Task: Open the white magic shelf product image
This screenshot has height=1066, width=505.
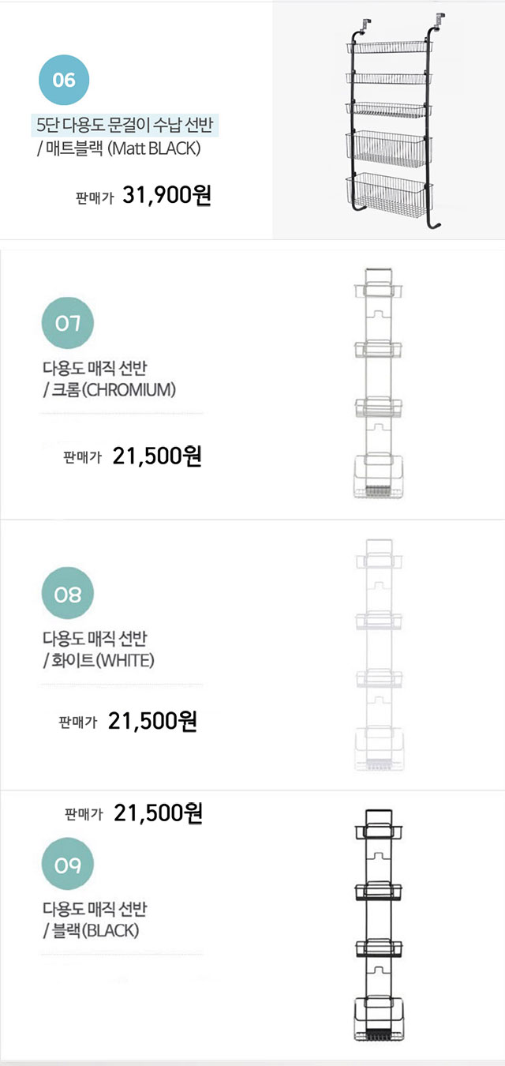Action: tap(380, 655)
